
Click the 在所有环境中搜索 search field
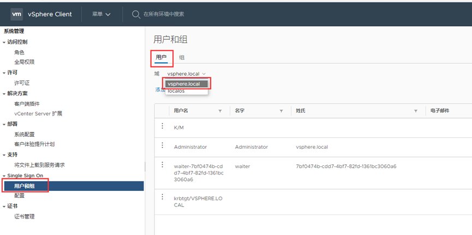(x=164, y=14)
